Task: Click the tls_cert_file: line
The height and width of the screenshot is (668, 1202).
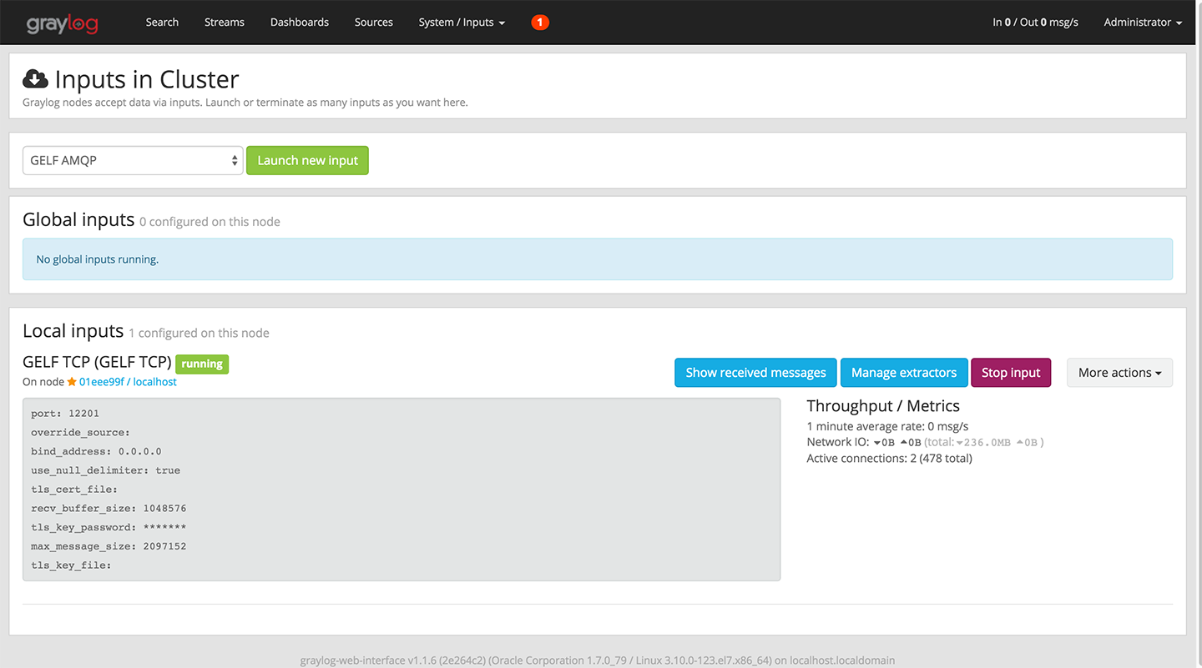Action: 74,490
